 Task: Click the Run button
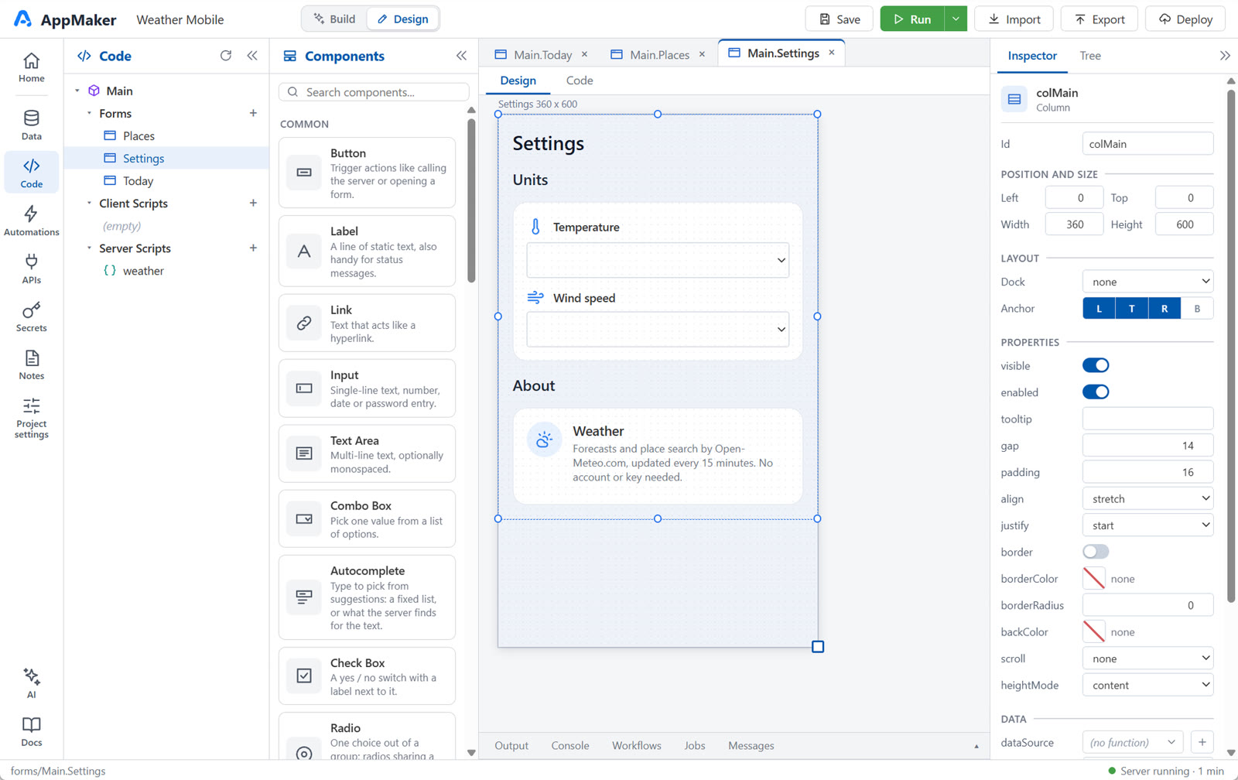[x=912, y=19]
